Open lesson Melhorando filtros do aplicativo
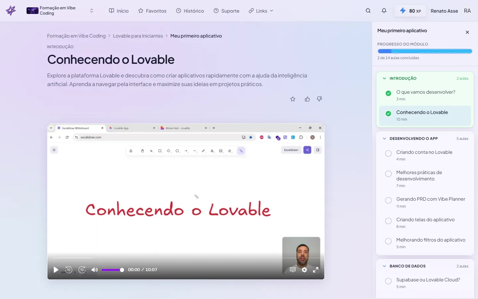This screenshot has width=478, height=299. [425, 243]
